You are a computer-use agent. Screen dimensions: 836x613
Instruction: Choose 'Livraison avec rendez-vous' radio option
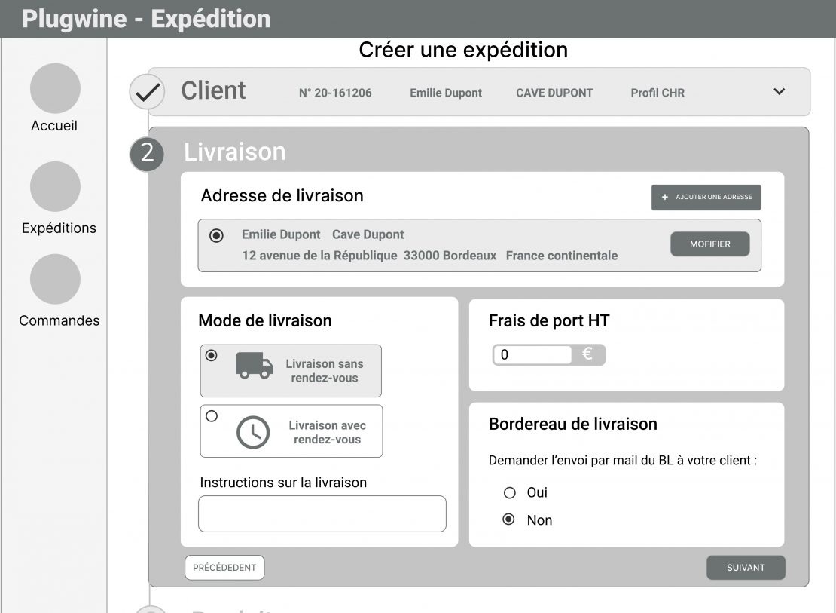coord(212,415)
